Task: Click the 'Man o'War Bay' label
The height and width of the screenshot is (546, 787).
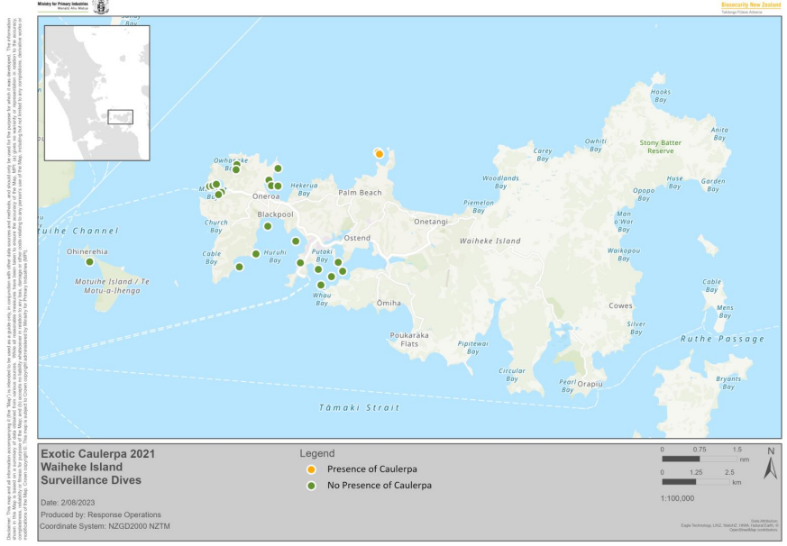Action: pyautogui.click(x=623, y=222)
